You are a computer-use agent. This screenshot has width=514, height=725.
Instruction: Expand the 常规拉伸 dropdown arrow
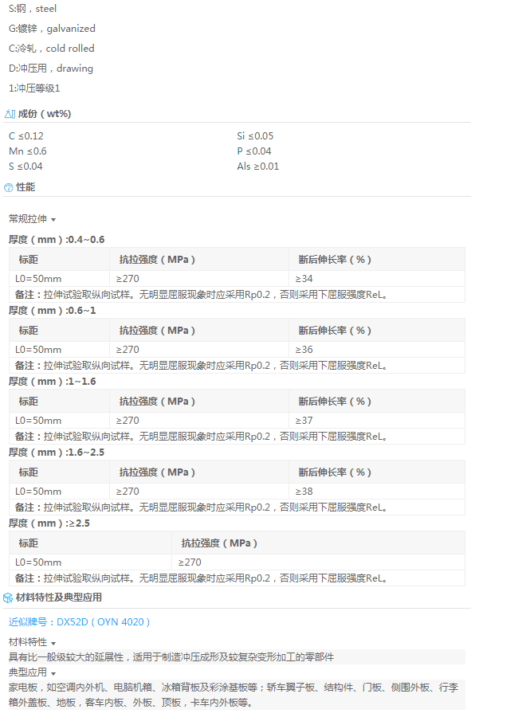pyautogui.click(x=53, y=219)
